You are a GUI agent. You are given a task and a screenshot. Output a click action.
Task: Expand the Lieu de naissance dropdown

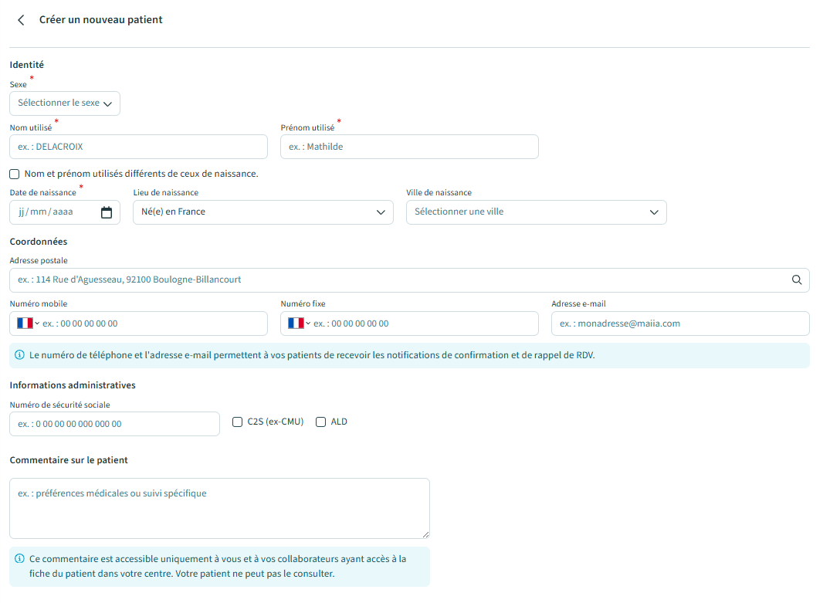tap(262, 212)
